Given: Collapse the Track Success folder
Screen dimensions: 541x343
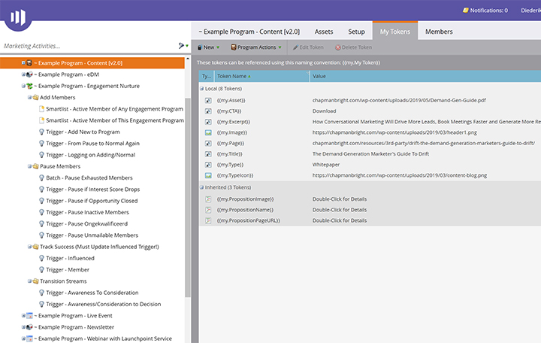Looking at the screenshot, I should pyautogui.click(x=29, y=247).
